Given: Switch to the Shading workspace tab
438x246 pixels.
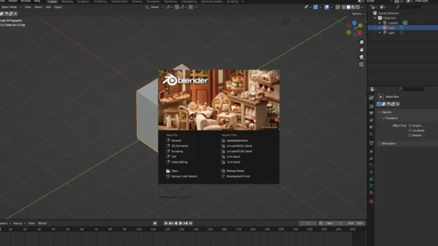Looking at the screenshot, I should pos(137,2).
